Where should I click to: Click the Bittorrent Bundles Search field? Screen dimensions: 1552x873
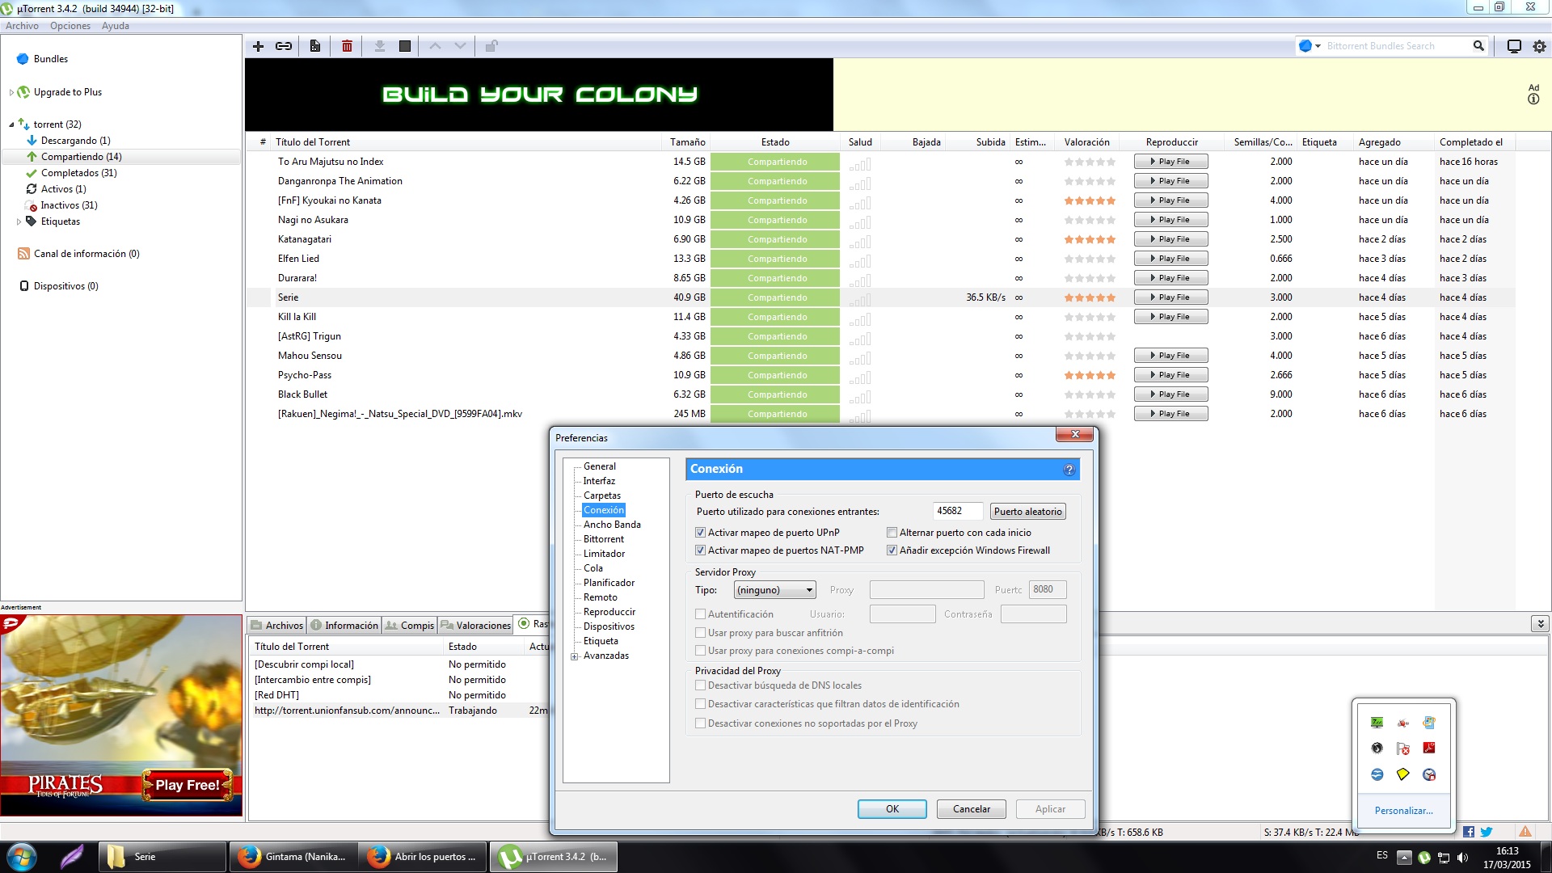tap(1397, 46)
